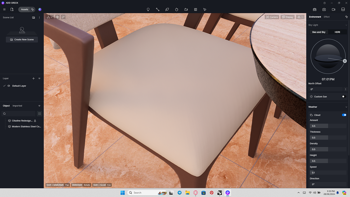Image resolution: width=350 pixels, height=197 pixels.
Task: Open the path/spline tool in toolbar
Action: click(158, 9)
